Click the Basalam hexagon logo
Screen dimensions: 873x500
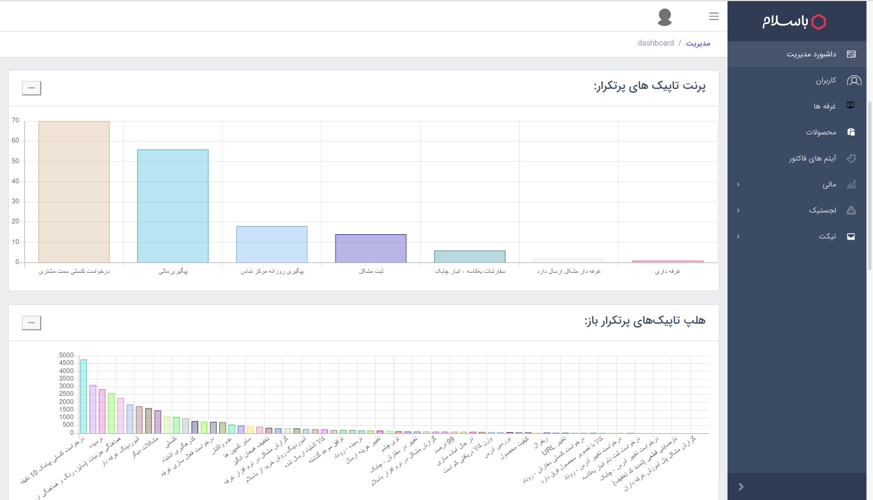pyautogui.click(x=819, y=22)
